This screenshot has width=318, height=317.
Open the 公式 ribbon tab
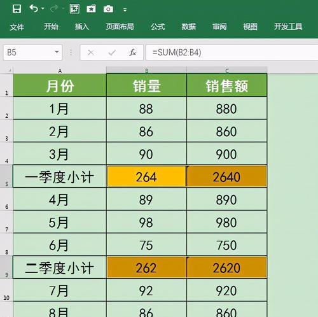pyautogui.click(x=158, y=27)
